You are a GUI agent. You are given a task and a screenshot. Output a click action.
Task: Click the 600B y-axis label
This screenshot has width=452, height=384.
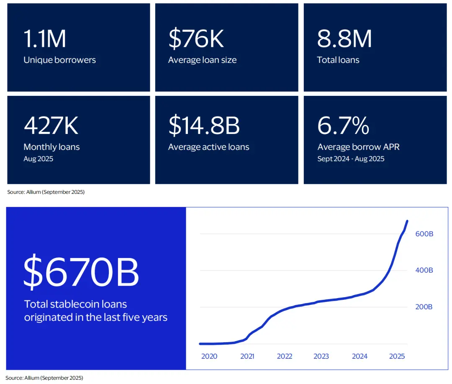tap(424, 234)
